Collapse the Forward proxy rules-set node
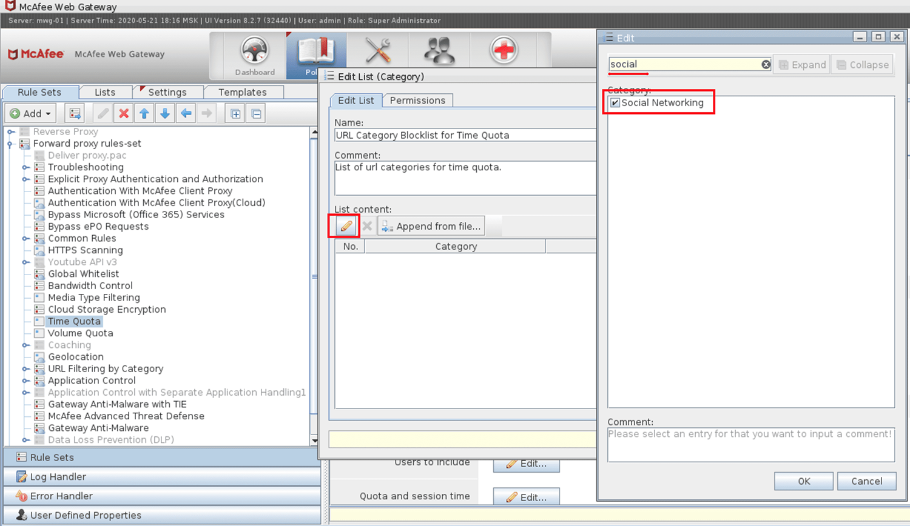 10,144
